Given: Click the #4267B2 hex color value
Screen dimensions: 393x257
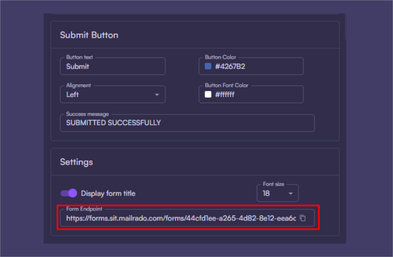Looking at the screenshot, I should pyautogui.click(x=230, y=66).
